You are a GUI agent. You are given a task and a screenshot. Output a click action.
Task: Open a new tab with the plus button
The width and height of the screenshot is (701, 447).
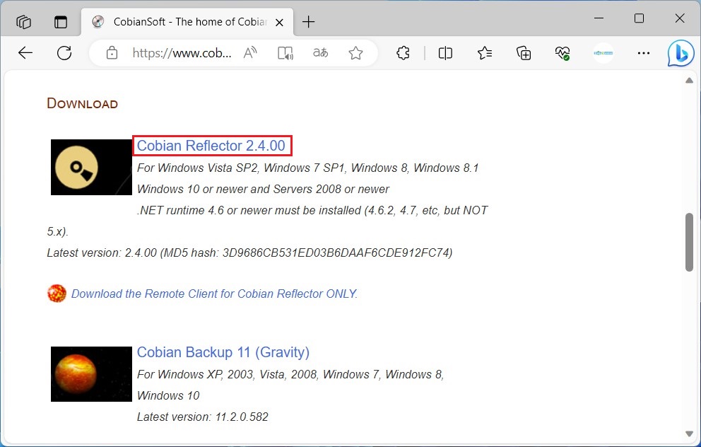[x=309, y=21]
